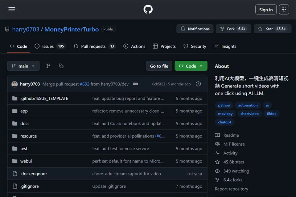Viewport: 296px width, 197px height.
Task: Open the tiktok topic tag
Action: (271, 114)
